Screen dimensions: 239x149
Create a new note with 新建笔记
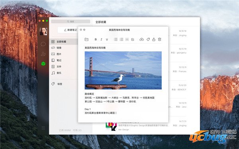point(71,30)
